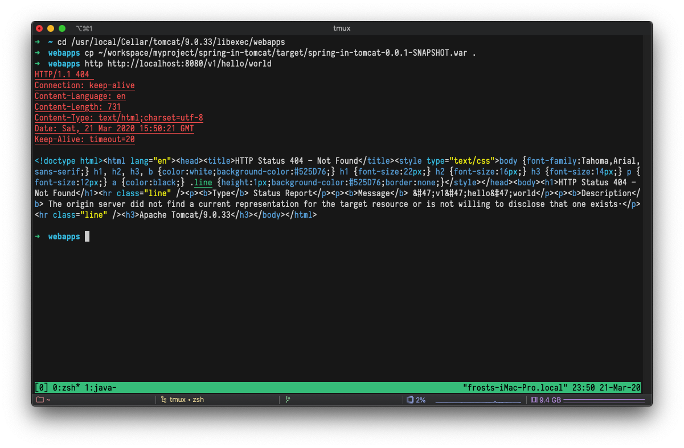Click "The origin server did not find" text

(x=117, y=204)
